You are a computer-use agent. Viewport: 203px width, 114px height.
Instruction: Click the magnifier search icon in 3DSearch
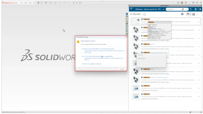pyautogui.click(x=187, y=9)
